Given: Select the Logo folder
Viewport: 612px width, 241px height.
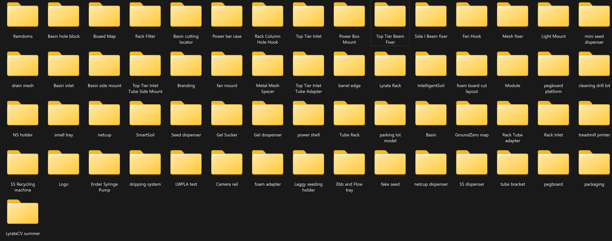Looking at the screenshot, I should (x=64, y=162).
